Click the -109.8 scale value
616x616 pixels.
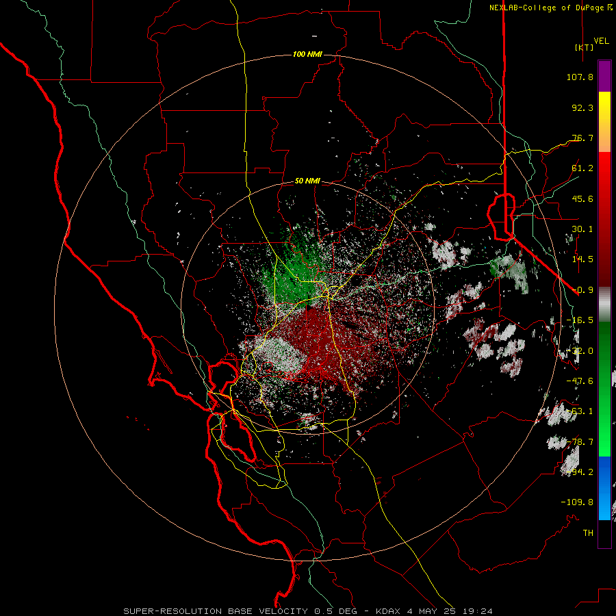pos(577,502)
